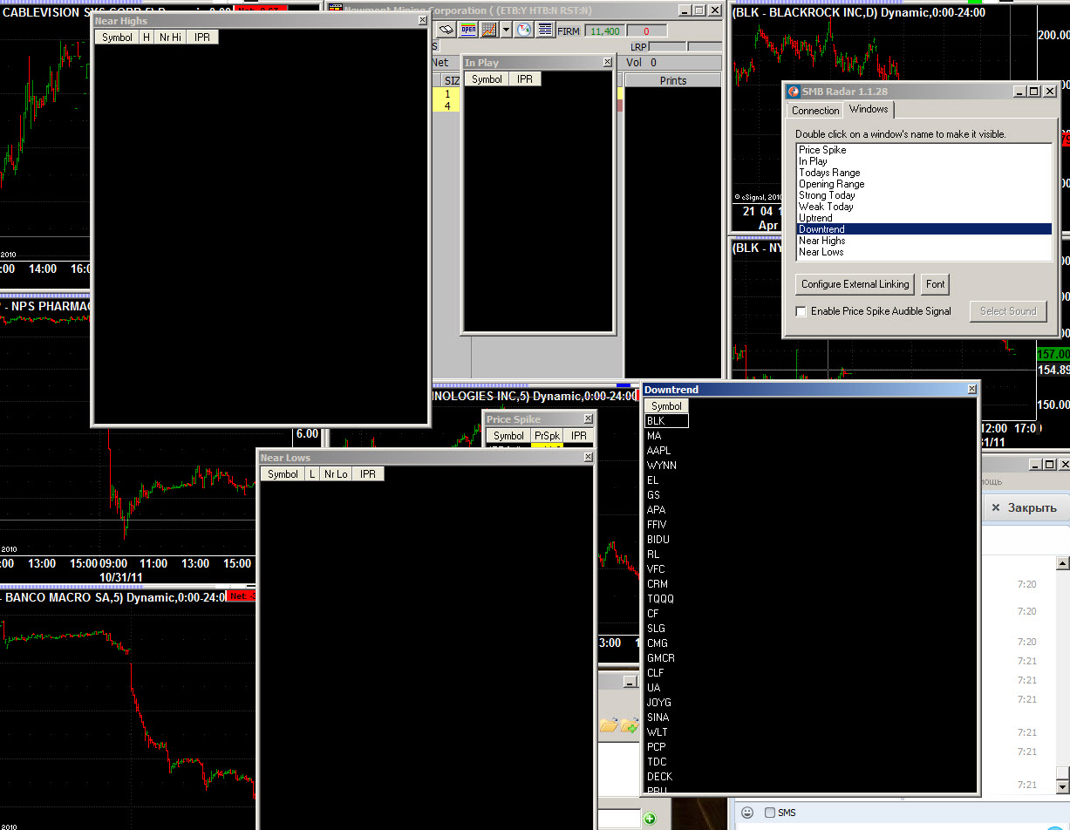1070x830 pixels.
Task: Select Todays Range in the windows list
Action: (924, 173)
